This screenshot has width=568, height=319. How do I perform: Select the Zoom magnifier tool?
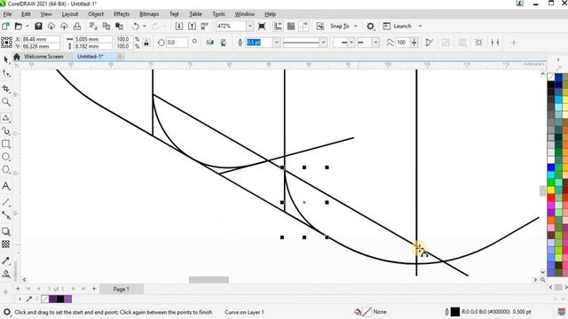click(6, 102)
